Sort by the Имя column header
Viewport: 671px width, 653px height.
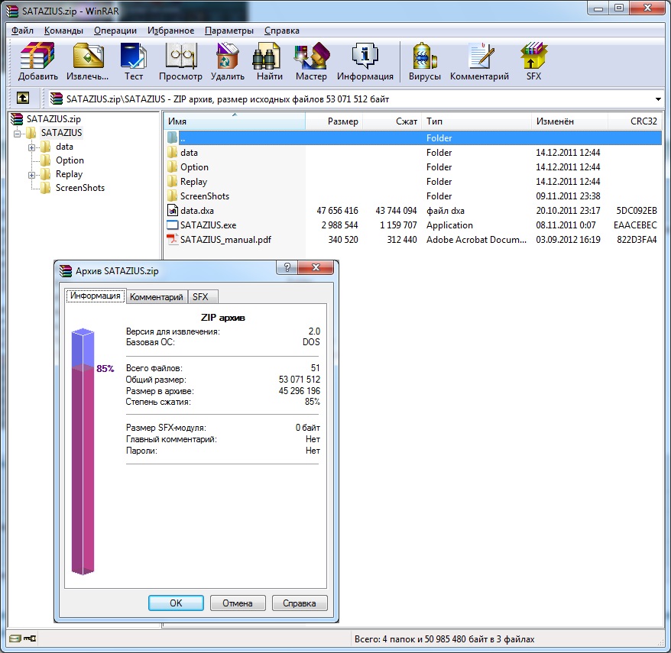click(234, 121)
